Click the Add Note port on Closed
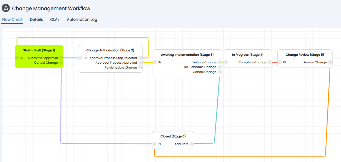 192,144
